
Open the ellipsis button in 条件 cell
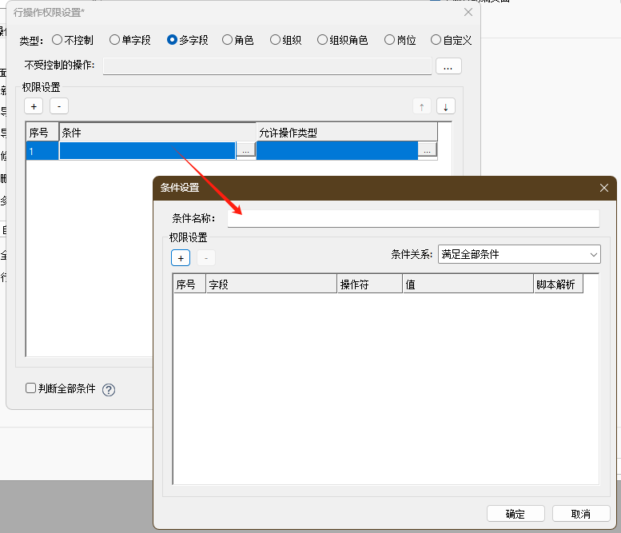click(245, 149)
